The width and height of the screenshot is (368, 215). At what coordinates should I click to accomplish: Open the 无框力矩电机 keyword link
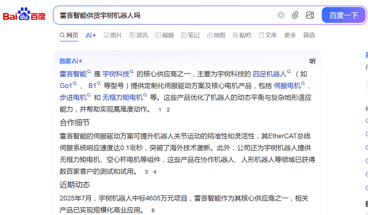tap(123, 97)
